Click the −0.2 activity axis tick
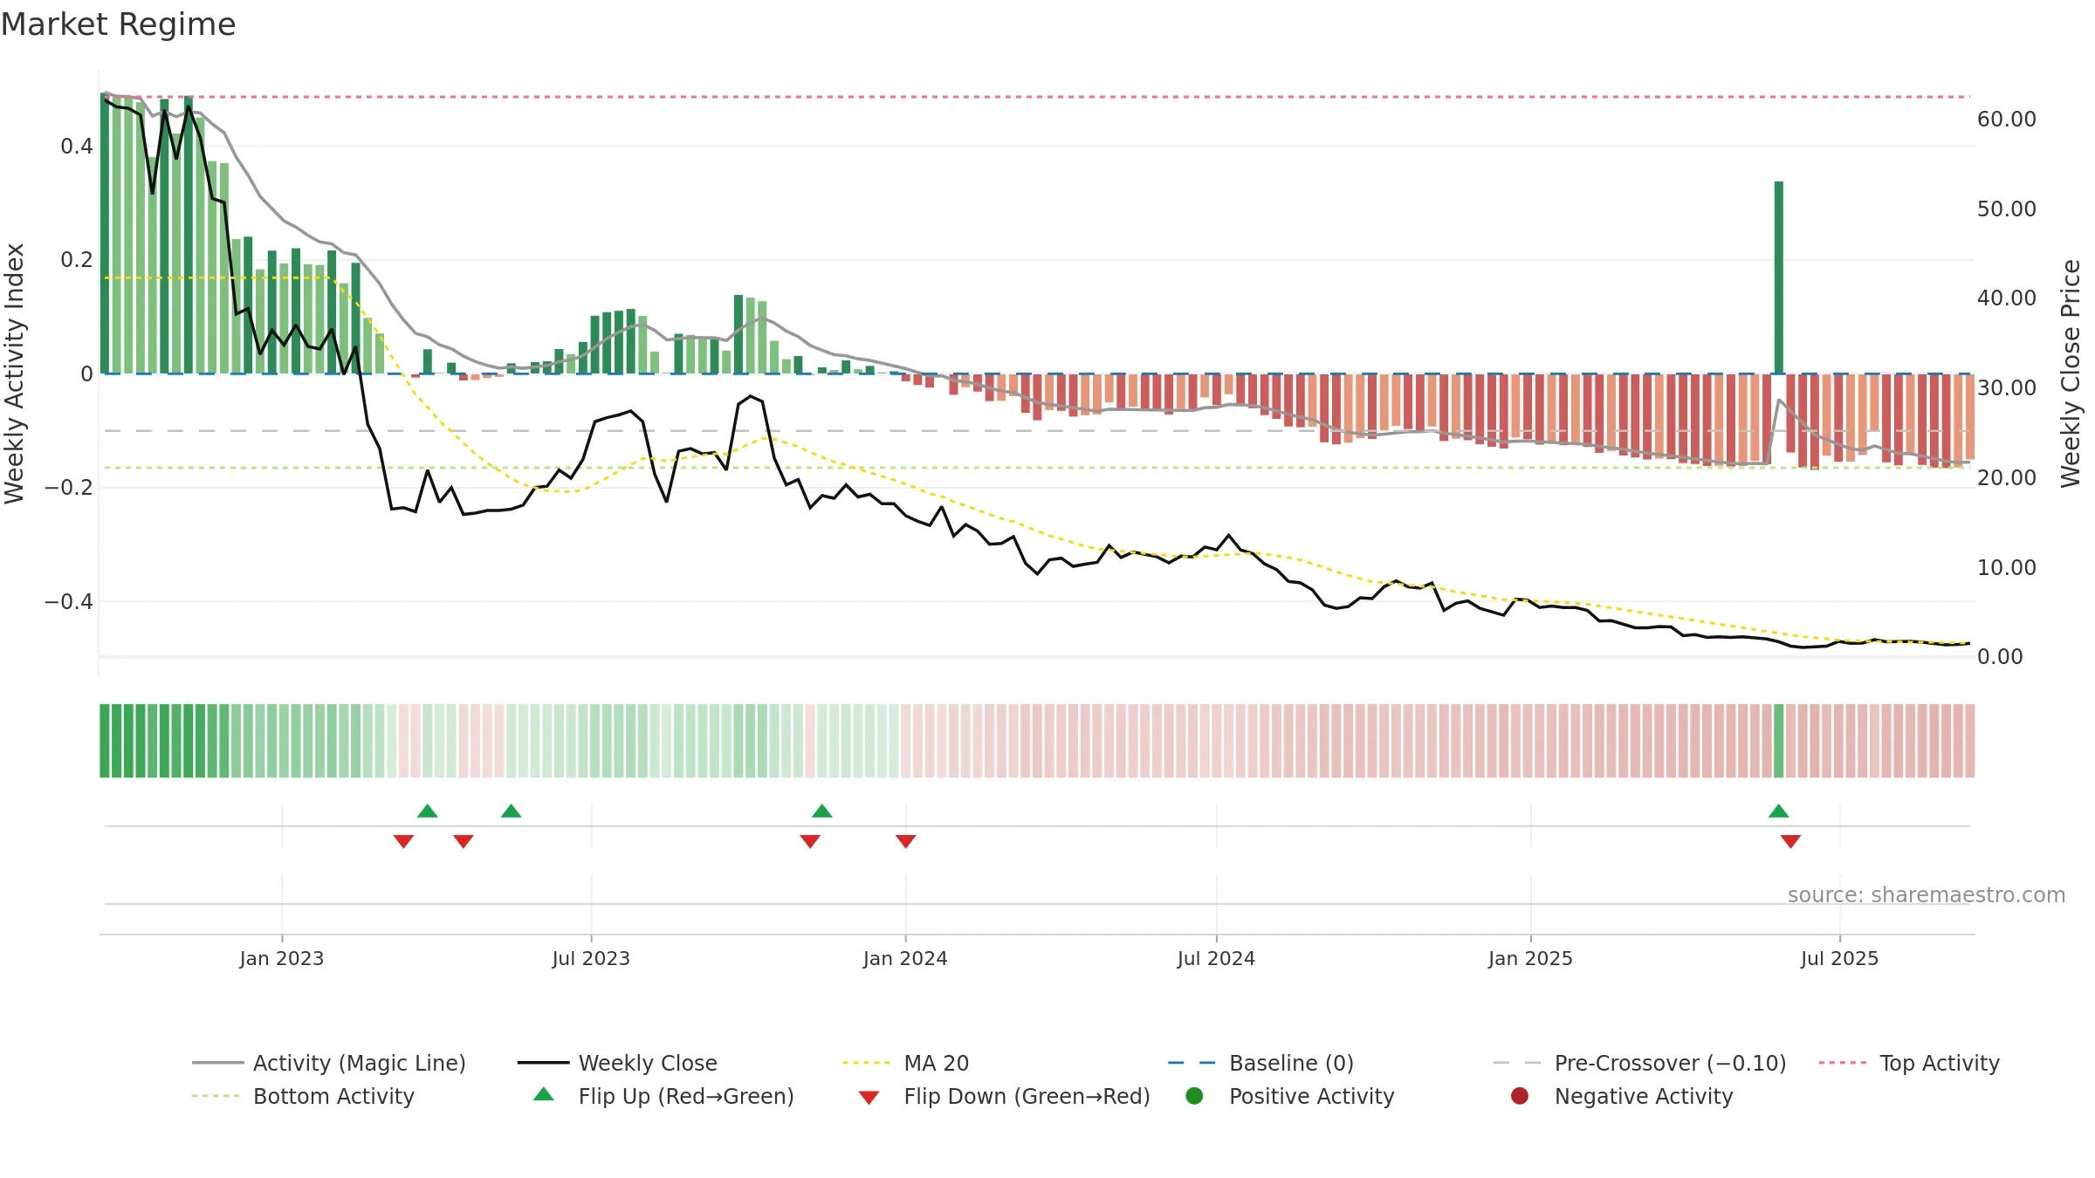Viewport: 2095px width, 1178px height. 69,488
